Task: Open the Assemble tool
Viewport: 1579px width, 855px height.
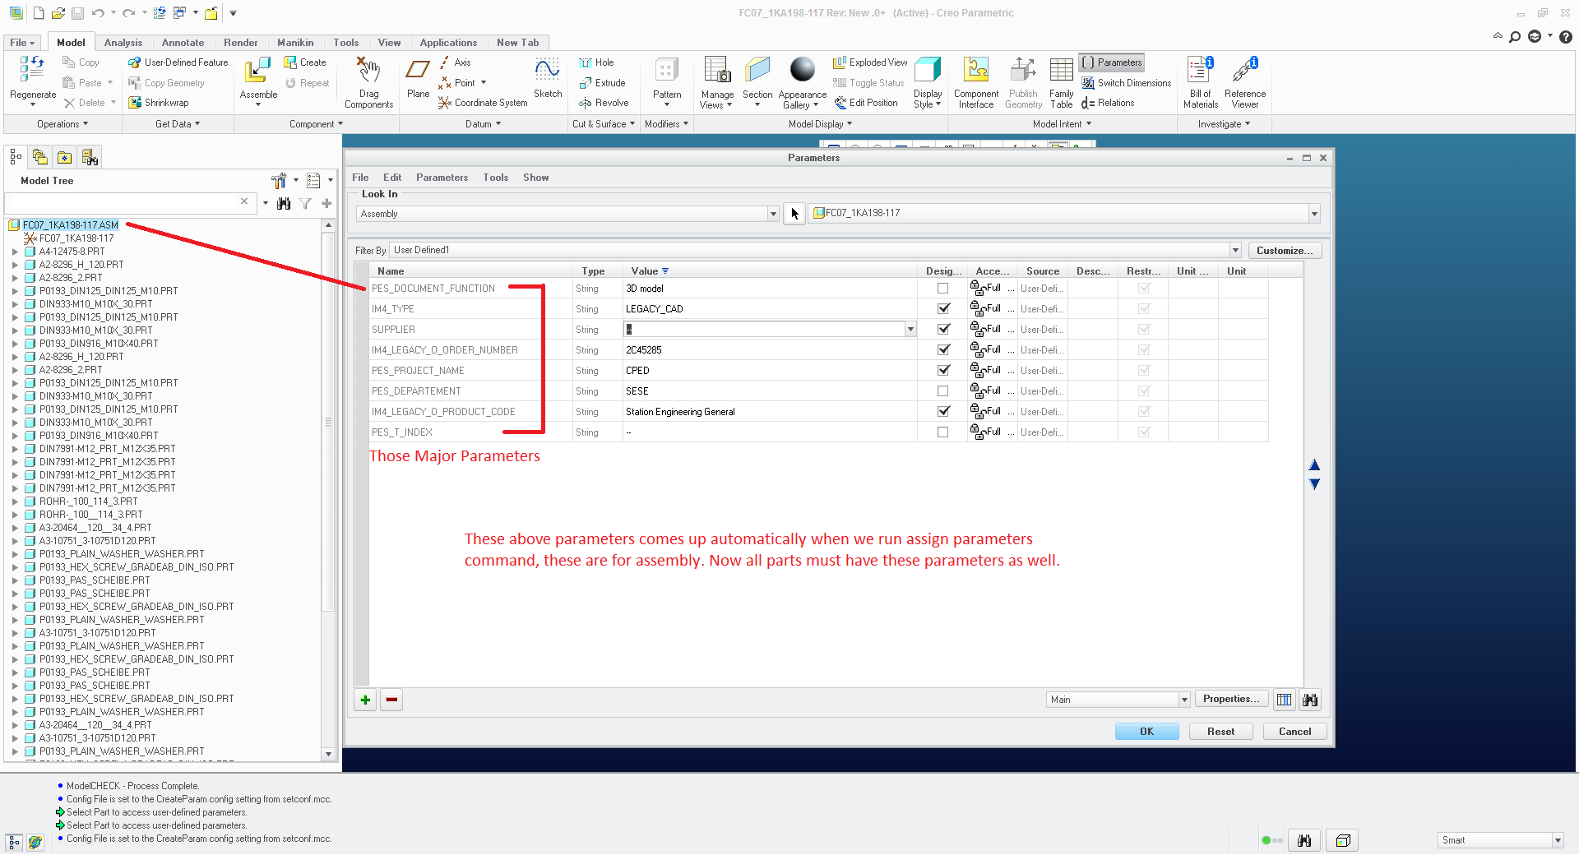Action: pyautogui.click(x=257, y=71)
